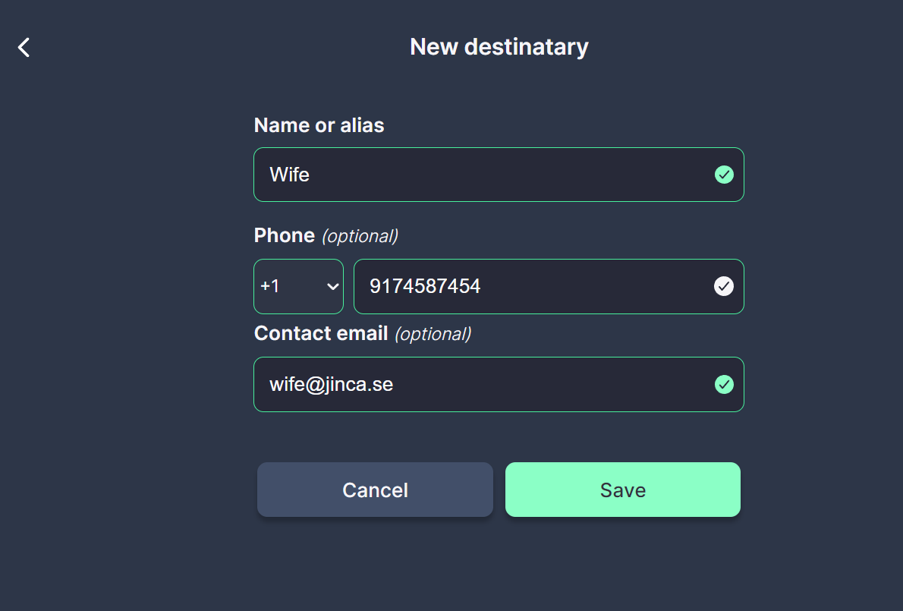
Task: Click the back arrow icon
Action: coord(23,47)
